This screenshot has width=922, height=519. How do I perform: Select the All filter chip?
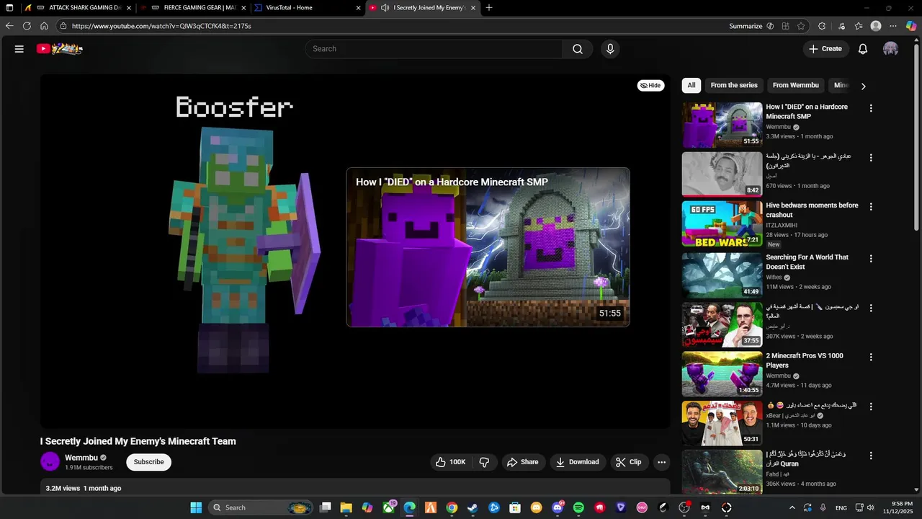pyautogui.click(x=691, y=85)
